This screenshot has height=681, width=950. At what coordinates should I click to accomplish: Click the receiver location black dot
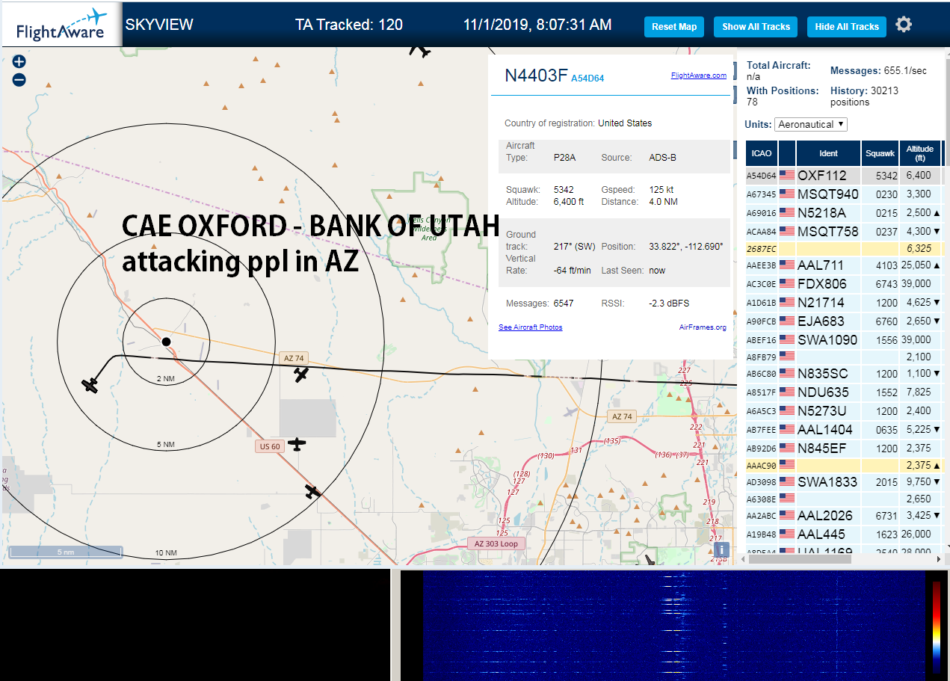[166, 342]
